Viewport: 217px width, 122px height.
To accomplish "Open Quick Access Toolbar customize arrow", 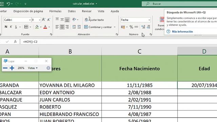I will point(25,4).
